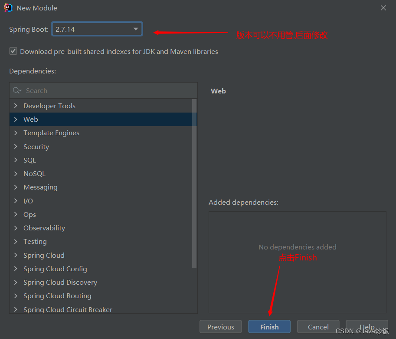The height and width of the screenshot is (339, 396).
Task: Select the Developer Tools row
Action: (x=101, y=106)
